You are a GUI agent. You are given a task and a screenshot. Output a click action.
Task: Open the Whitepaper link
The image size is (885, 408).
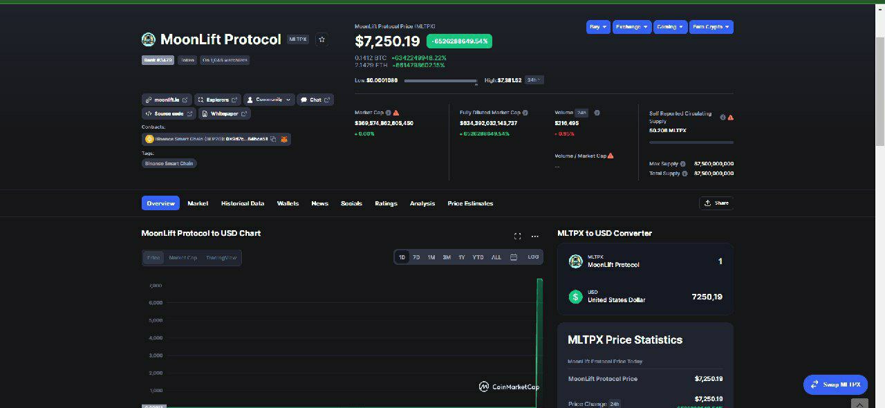(225, 113)
